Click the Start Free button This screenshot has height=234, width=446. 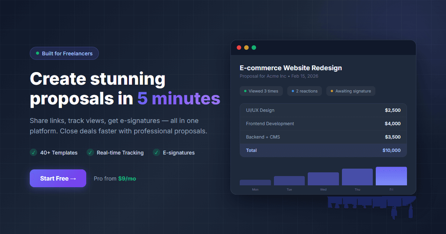point(58,178)
